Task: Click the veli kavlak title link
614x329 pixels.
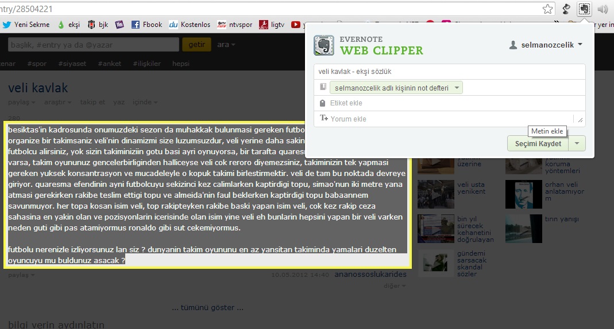Action: click(38, 88)
